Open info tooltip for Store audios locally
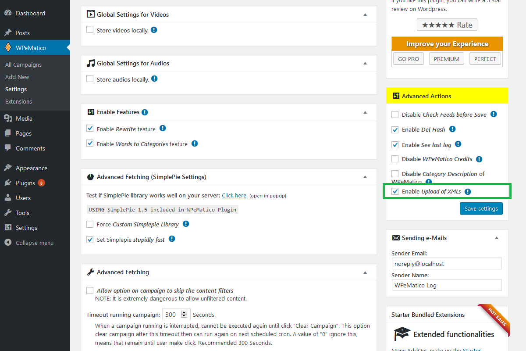 click(154, 79)
